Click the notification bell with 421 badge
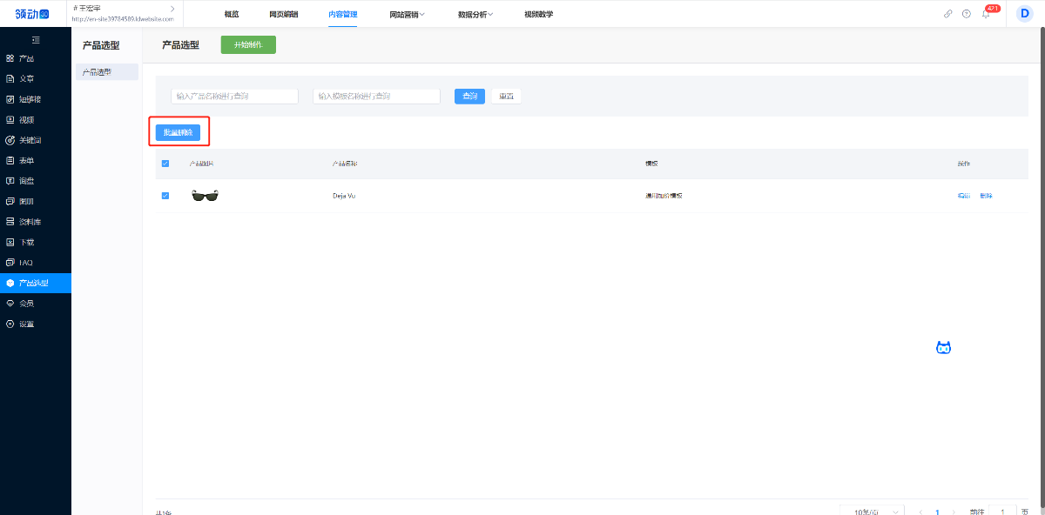The width and height of the screenshot is (1045, 515). click(x=984, y=14)
